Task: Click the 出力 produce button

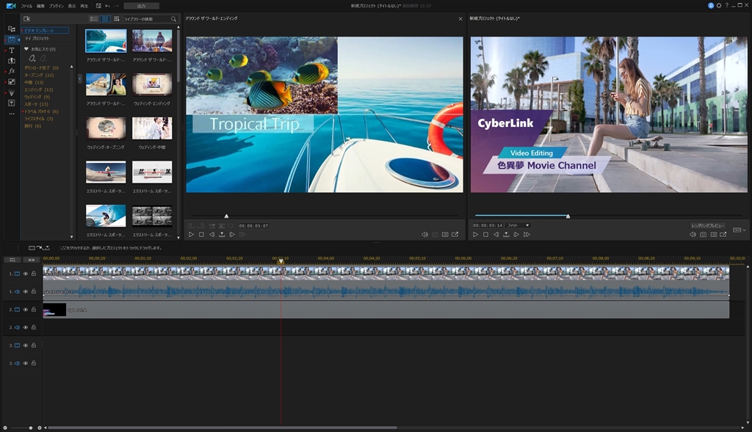Action: [141, 6]
